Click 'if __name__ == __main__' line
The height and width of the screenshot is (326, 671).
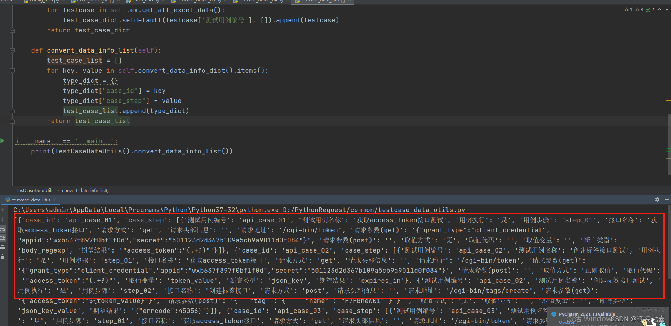pos(67,141)
